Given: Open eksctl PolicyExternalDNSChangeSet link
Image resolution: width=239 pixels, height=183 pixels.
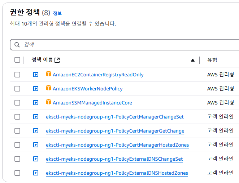Looking at the screenshot, I should [x=114, y=159].
